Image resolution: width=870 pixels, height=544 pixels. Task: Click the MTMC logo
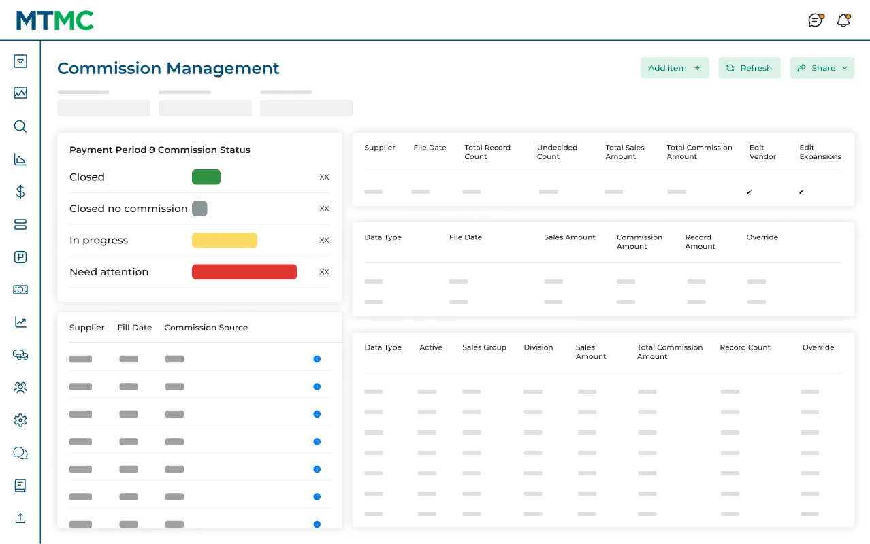point(55,20)
